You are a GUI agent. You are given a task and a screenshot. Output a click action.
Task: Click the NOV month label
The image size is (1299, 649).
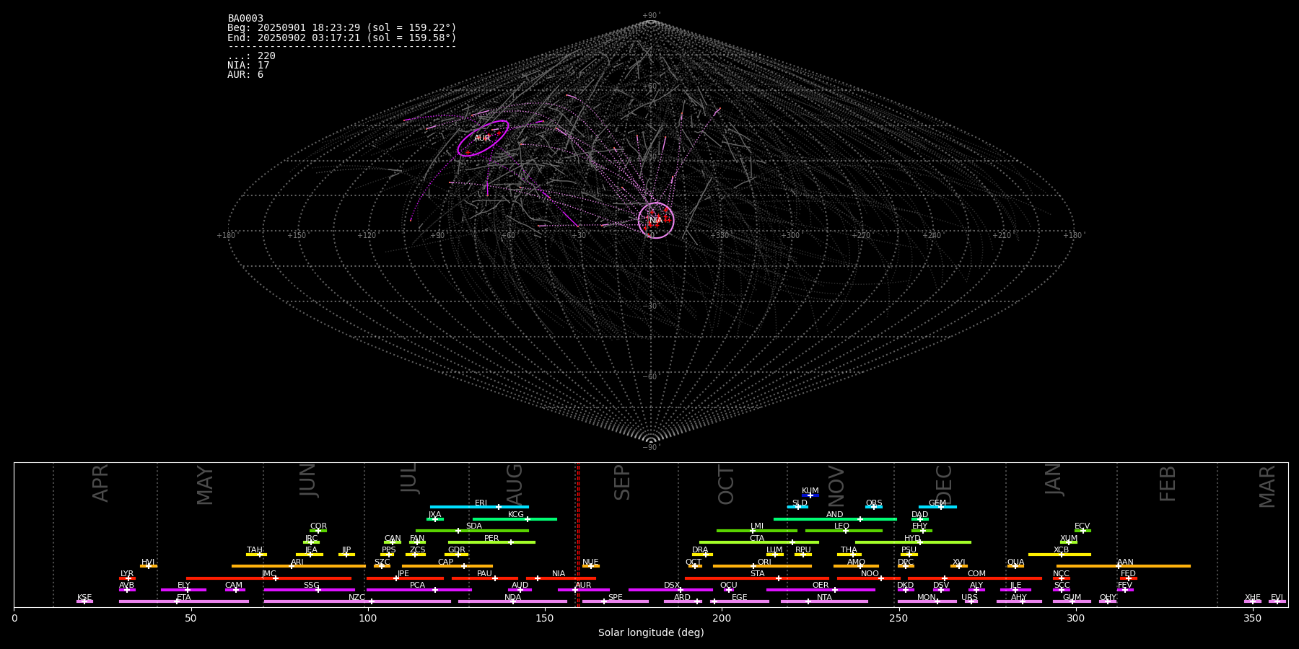[836, 485]
